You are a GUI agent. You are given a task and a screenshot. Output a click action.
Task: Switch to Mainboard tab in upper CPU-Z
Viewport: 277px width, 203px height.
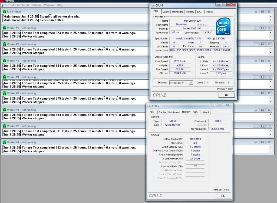click(177, 12)
